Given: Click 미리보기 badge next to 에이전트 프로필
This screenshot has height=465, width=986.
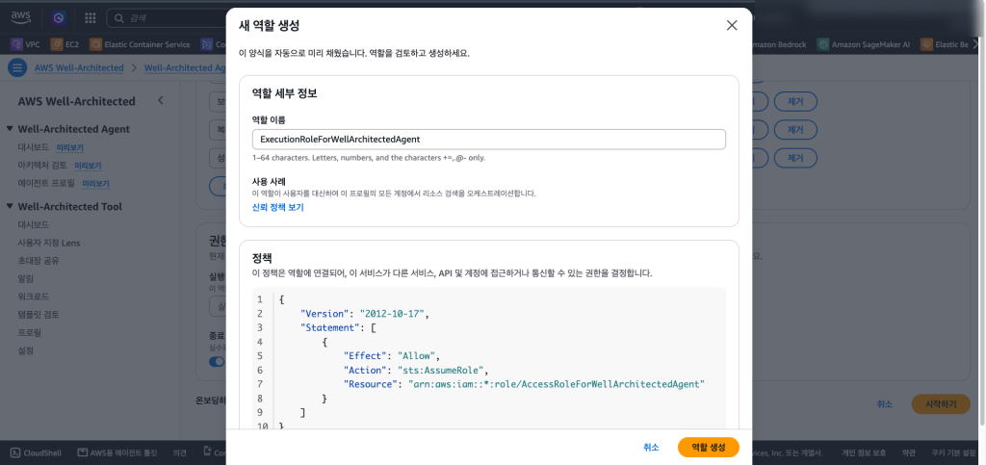Looking at the screenshot, I should pyautogui.click(x=95, y=184).
